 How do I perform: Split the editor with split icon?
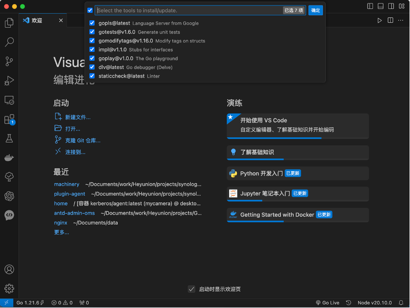click(x=390, y=20)
